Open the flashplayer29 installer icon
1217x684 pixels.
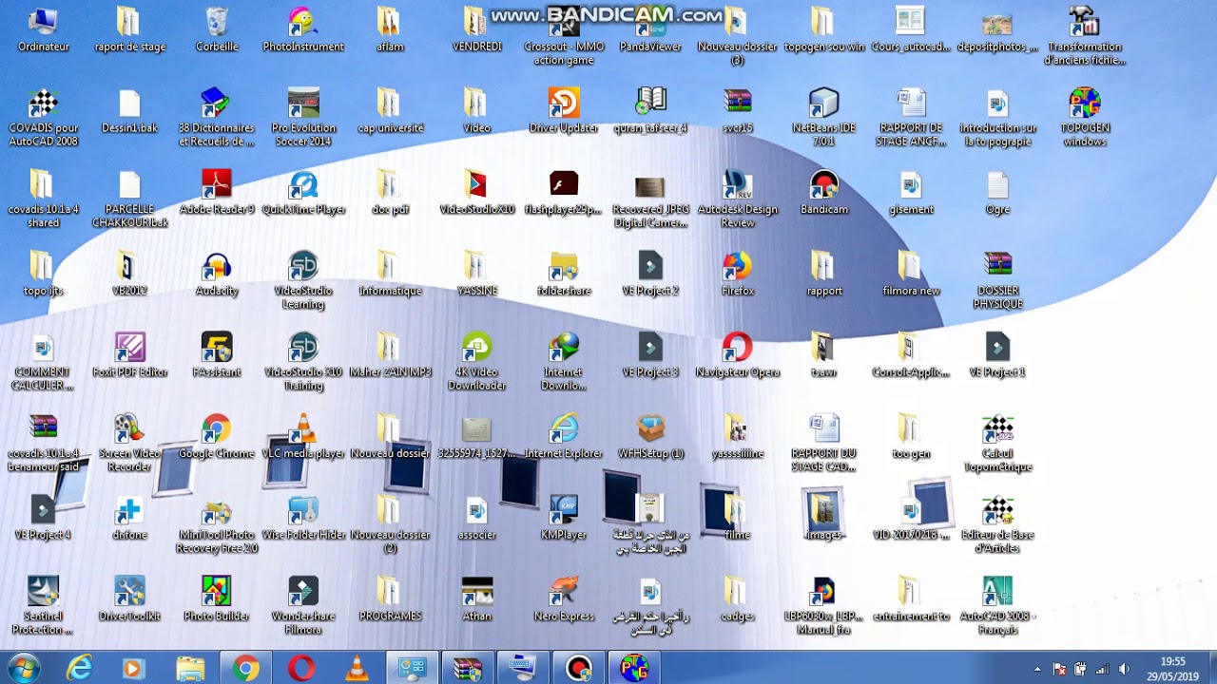564,191
